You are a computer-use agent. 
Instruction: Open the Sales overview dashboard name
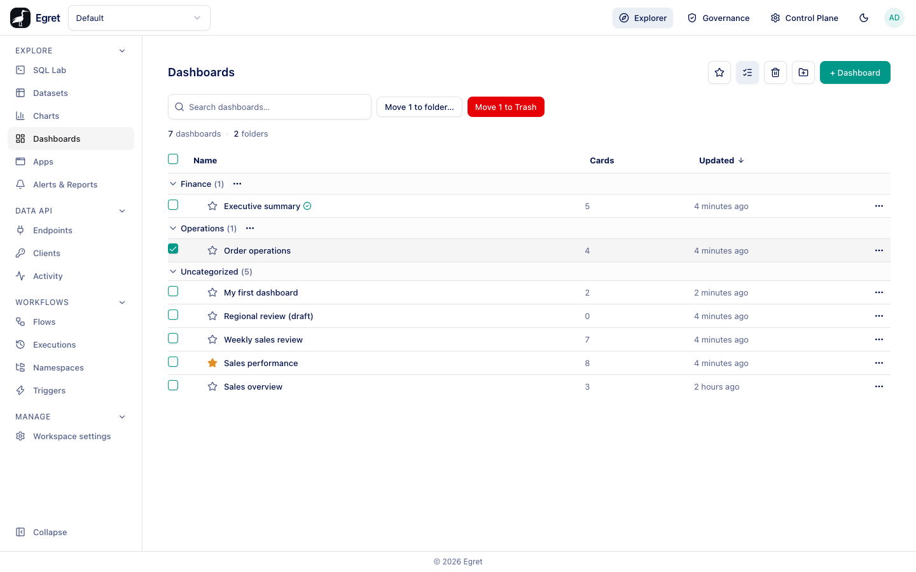(253, 386)
